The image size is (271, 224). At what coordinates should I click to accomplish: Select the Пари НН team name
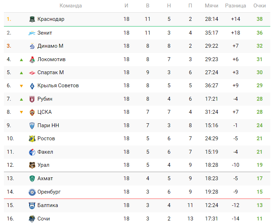[x=48, y=125]
